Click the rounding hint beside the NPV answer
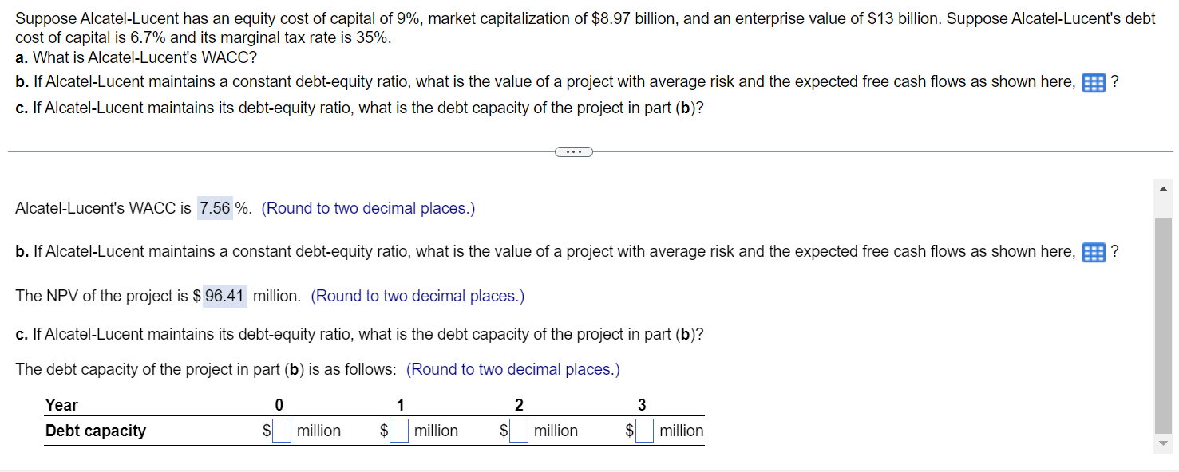The image size is (1179, 472). click(417, 297)
